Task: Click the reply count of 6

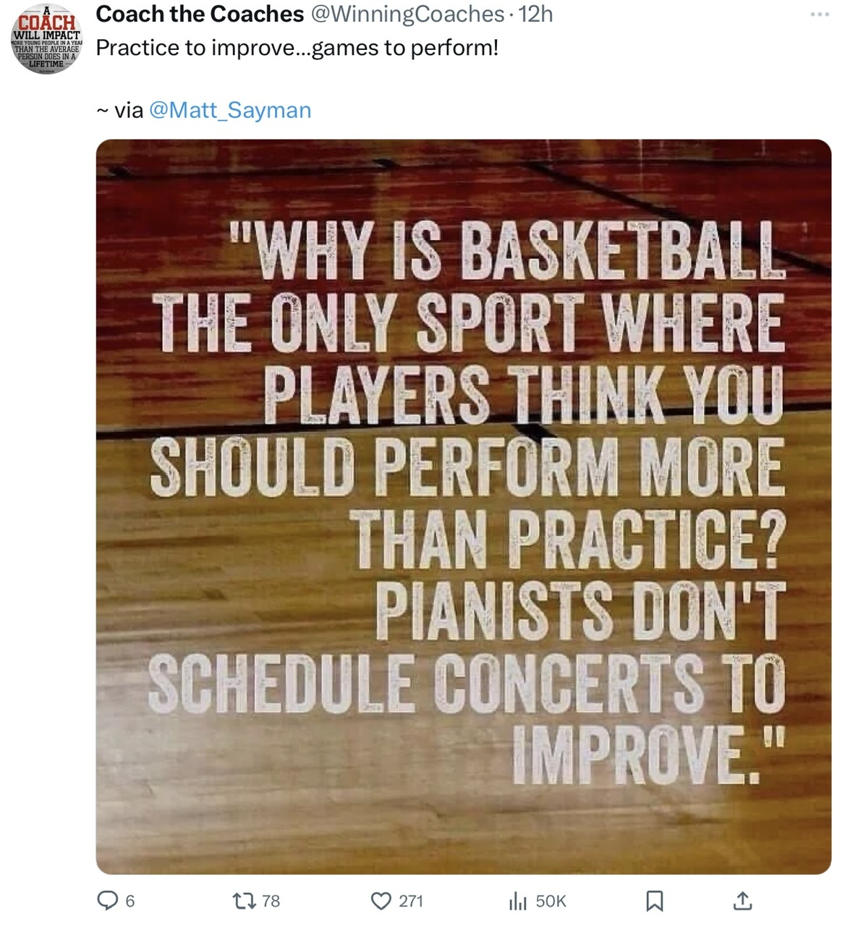Action: pos(130,901)
